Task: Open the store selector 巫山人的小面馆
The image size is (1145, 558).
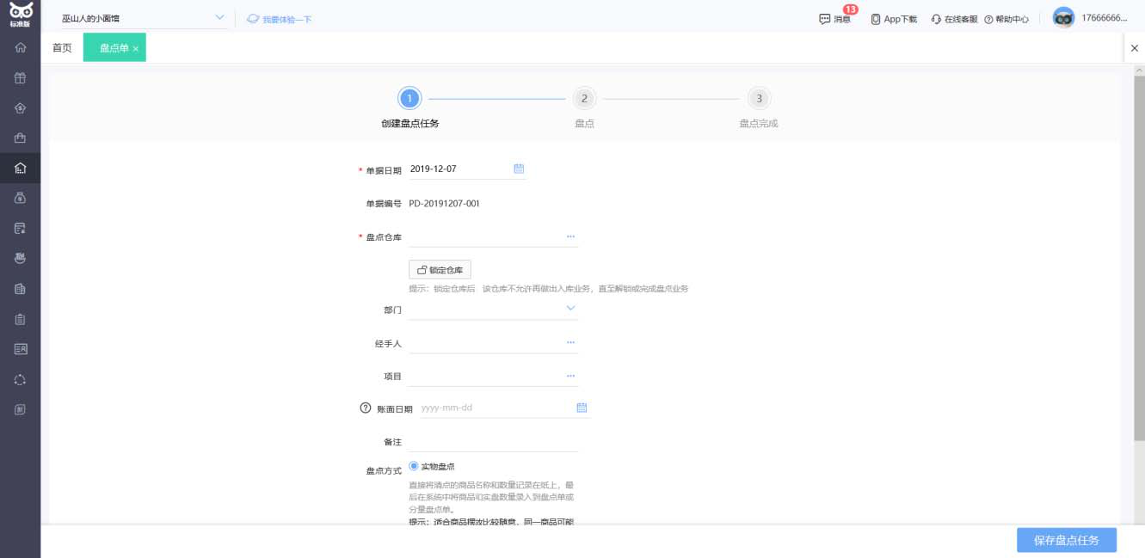Action: tap(143, 18)
